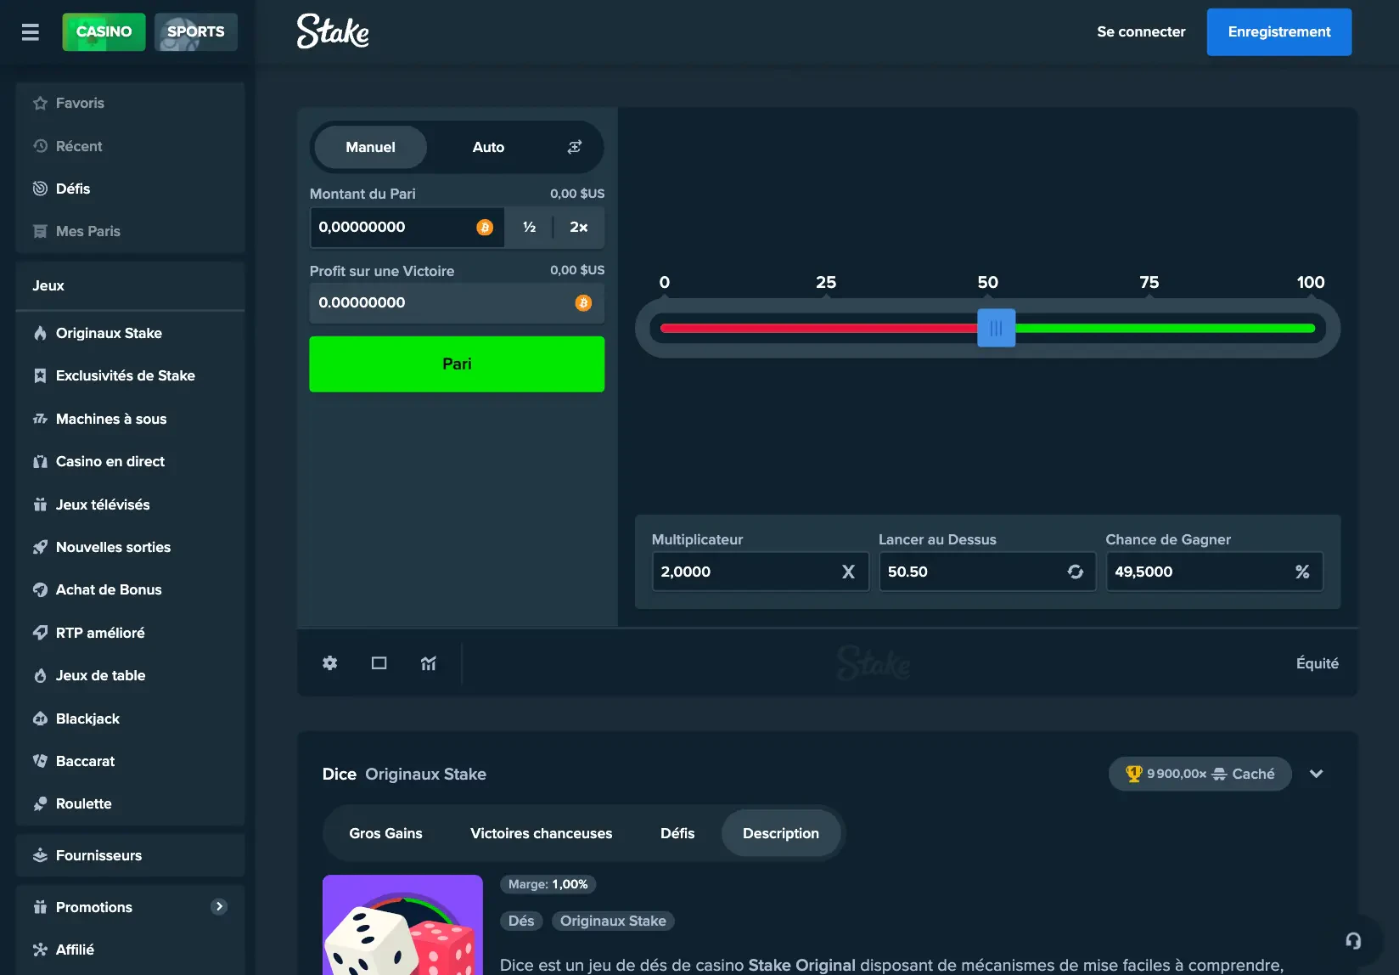Click the Dice game thumbnail
The width and height of the screenshot is (1399, 975).
(x=402, y=925)
